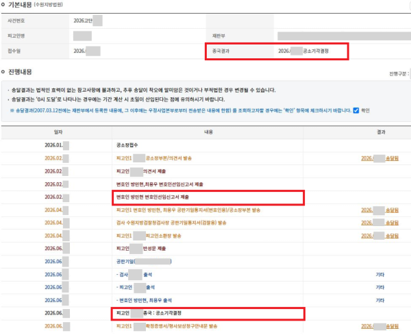Toggle the 확인 checkbox for 송달결과
Viewport: 411px width, 335px height.
click(x=356, y=110)
